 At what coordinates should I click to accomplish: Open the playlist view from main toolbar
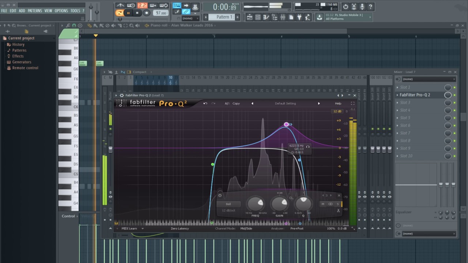[249, 17]
